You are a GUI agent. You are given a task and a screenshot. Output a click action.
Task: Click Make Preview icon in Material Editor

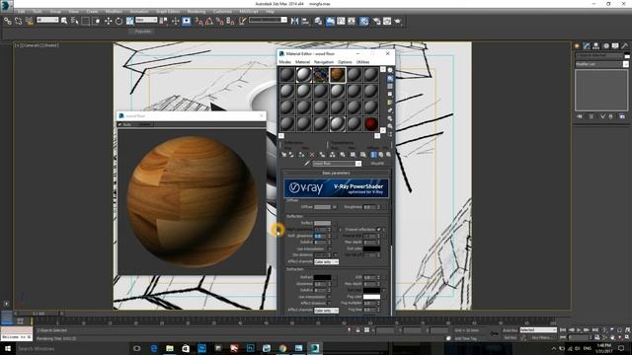pyautogui.click(x=390, y=110)
